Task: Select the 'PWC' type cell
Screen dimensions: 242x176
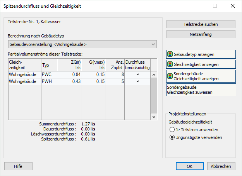Action: (49, 74)
